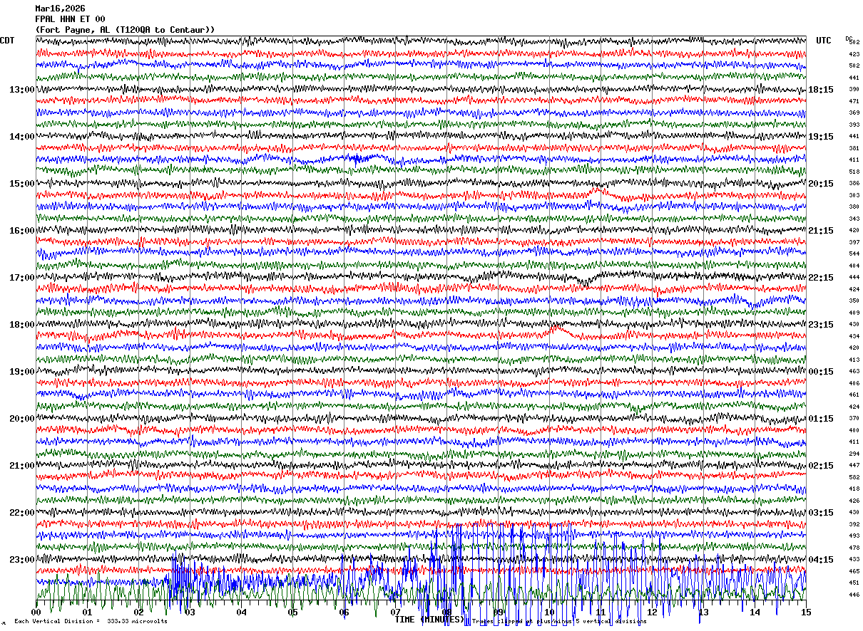Viewport: 863px width, 631px height.
Task: Click the DC offset value 434
Action: click(x=854, y=336)
